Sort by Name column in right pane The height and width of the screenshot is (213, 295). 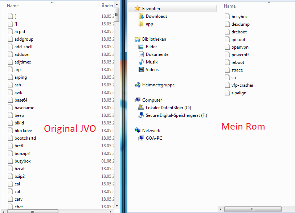coord(230,6)
